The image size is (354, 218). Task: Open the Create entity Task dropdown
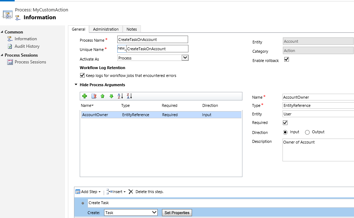point(131,213)
